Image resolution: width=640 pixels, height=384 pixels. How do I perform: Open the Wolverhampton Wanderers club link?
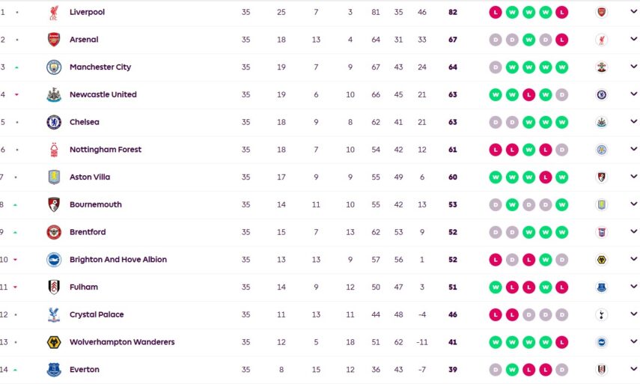pos(122,342)
